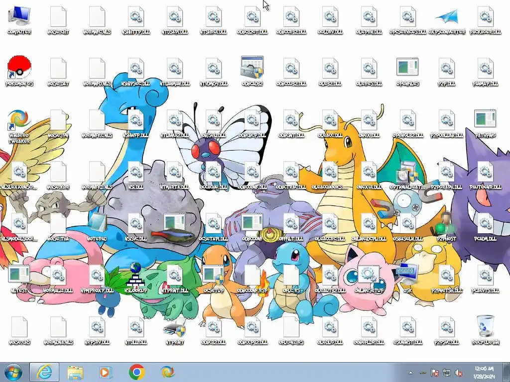Select the OPENGL32.DLL file icon
This screenshot has width=510, height=382.
point(407,120)
